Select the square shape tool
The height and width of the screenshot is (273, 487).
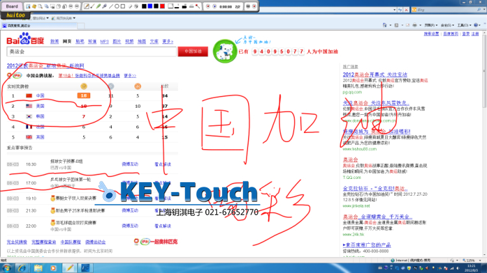click(123, 6)
